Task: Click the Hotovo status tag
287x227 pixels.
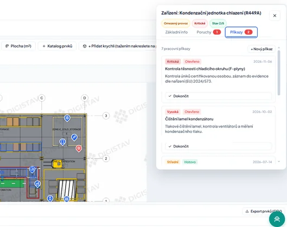Action: point(190,162)
